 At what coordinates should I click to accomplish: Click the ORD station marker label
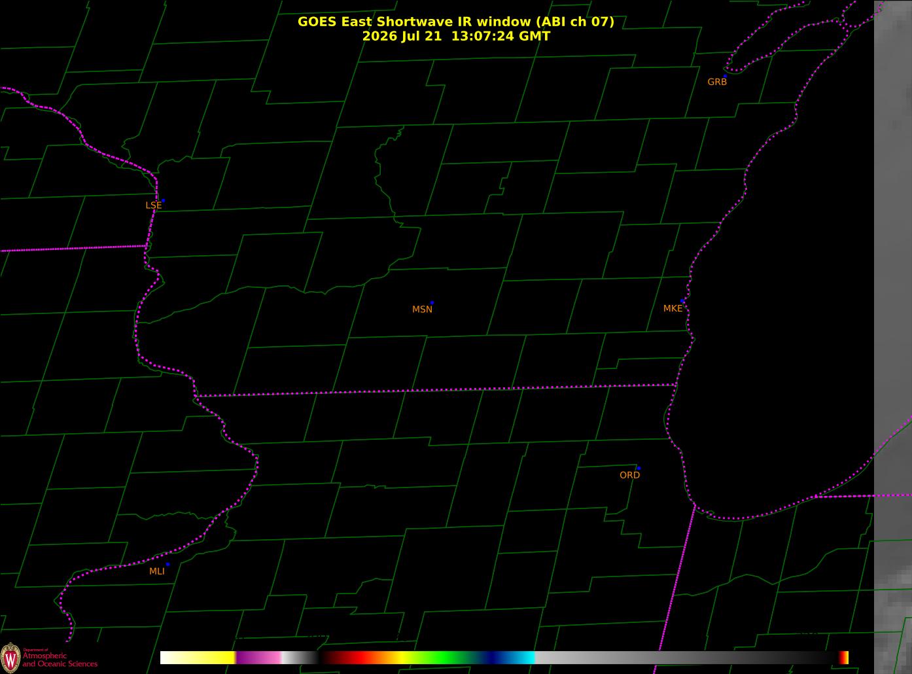click(x=629, y=475)
